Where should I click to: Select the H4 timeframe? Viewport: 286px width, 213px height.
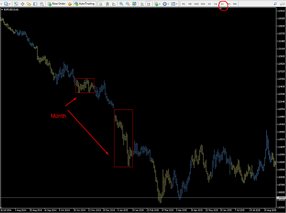(216, 4)
